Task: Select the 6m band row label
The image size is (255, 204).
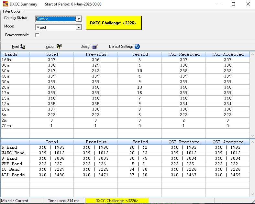Action: [x=4, y=115]
